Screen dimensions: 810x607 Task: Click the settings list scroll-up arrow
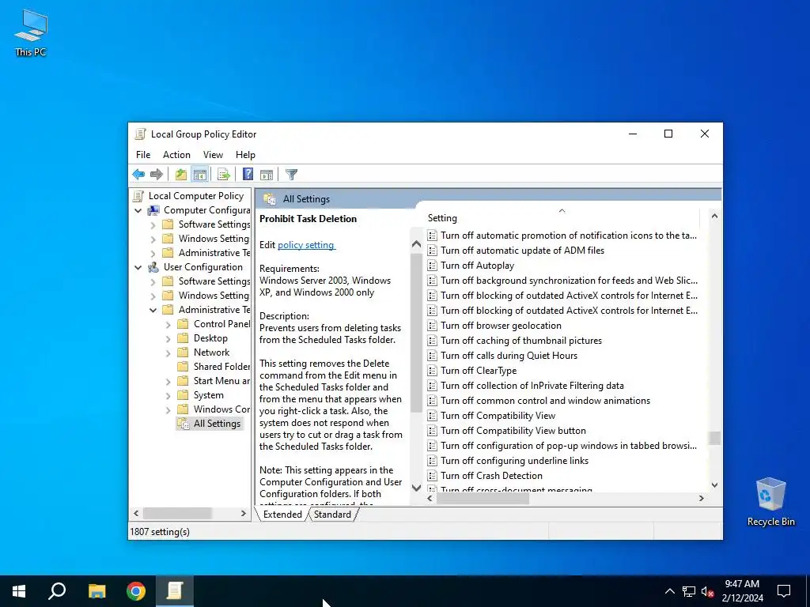[714, 216]
